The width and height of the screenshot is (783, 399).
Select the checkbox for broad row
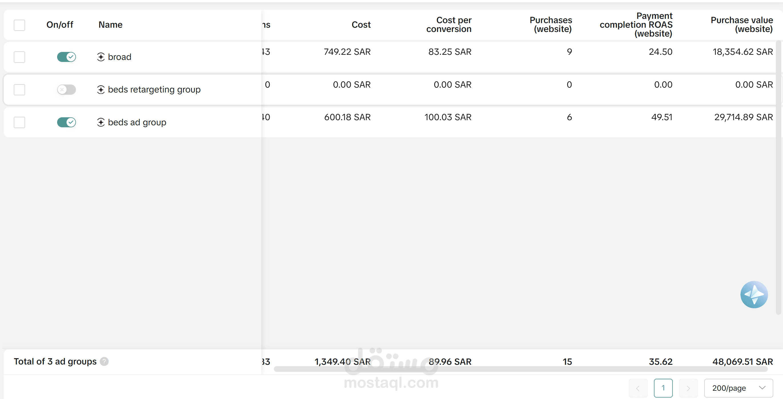point(19,57)
